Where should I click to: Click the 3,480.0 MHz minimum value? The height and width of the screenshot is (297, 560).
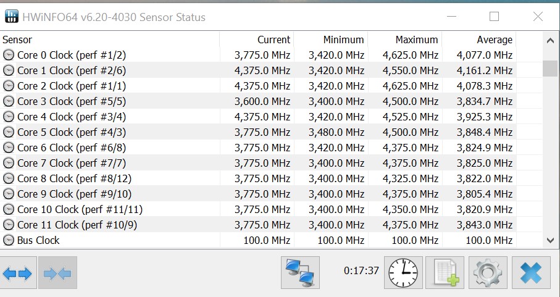336,132
